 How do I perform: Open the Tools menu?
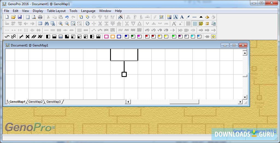point(73,11)
